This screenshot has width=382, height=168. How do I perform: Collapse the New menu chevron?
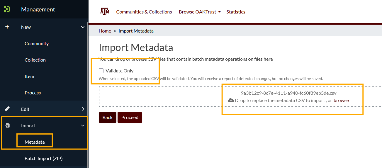pyautogui.click(x=83, y=27)
